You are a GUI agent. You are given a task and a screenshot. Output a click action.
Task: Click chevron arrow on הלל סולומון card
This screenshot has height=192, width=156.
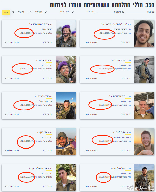(84, 186)
